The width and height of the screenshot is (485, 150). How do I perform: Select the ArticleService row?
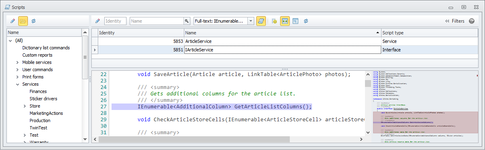[x=285, y=41]
